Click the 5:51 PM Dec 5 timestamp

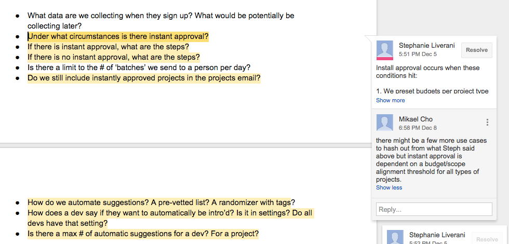pyautogui.click(x=418, y=54)
